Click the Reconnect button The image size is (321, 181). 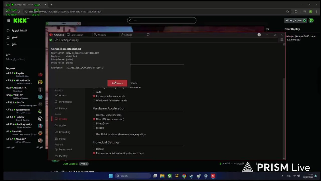click(x=117, y=83)
